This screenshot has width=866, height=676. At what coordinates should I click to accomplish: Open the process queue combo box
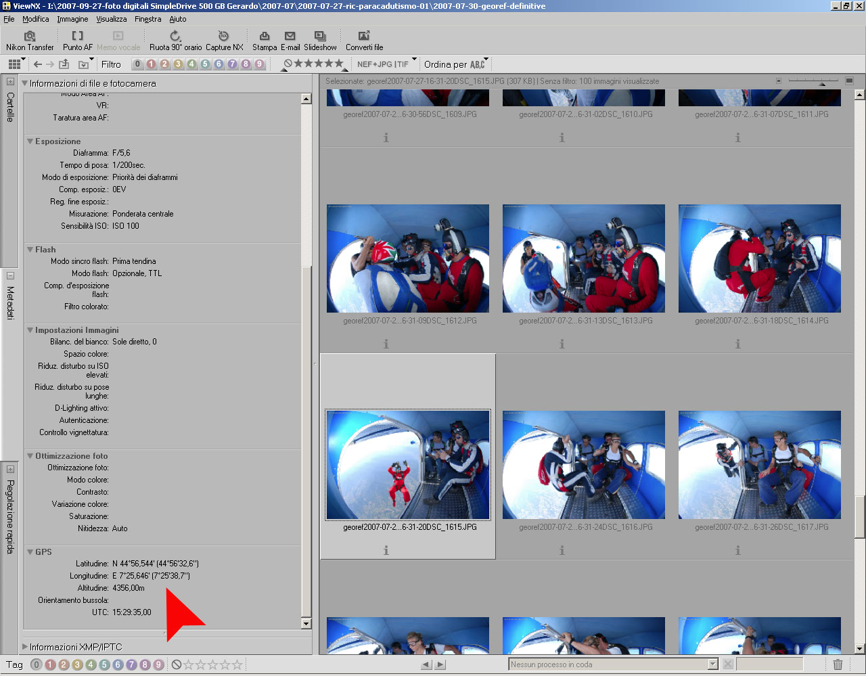(613, 664)
